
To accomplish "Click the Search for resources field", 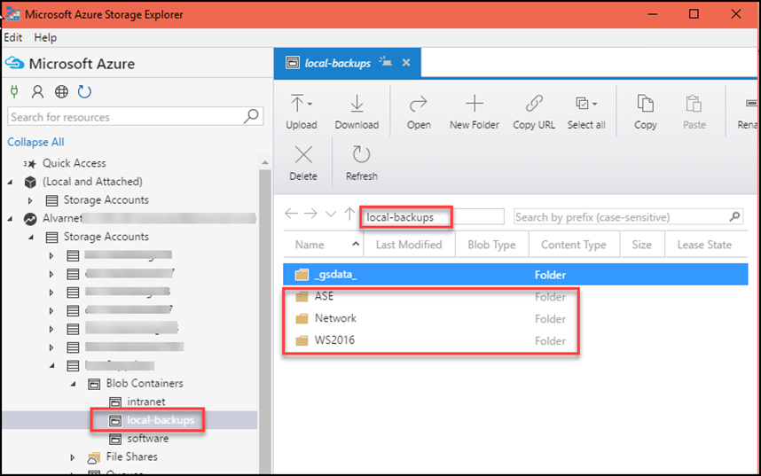I will coord(135,116).
